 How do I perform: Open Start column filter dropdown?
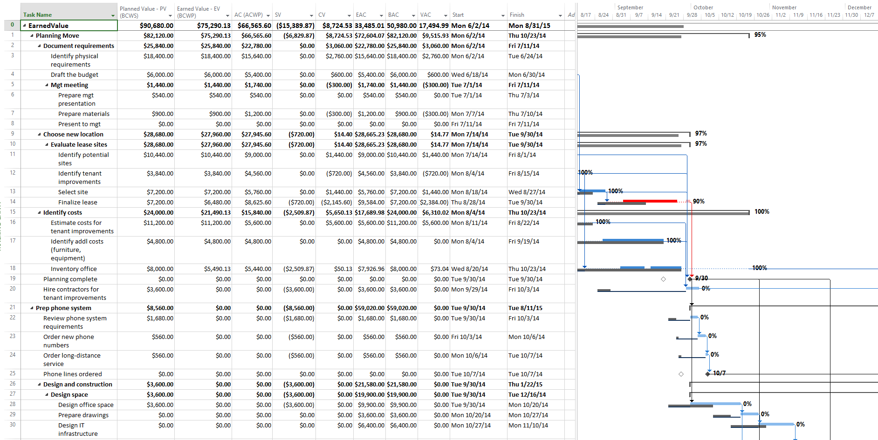pyautogui.click(x=503, y=16)
